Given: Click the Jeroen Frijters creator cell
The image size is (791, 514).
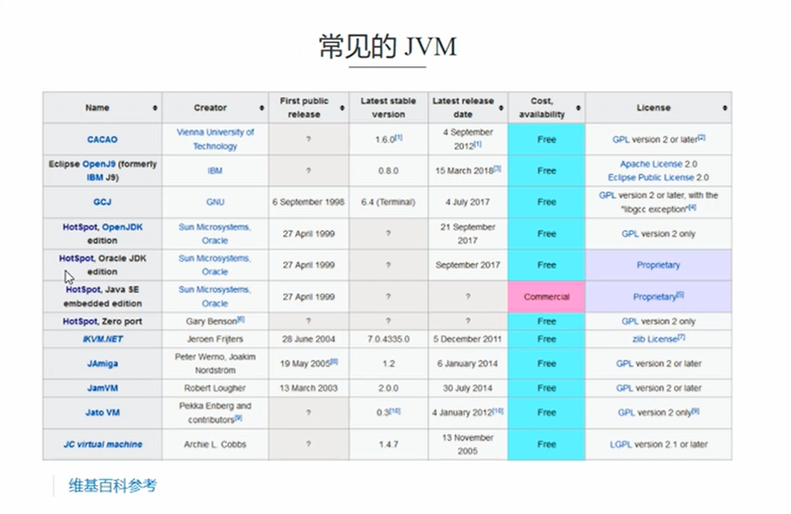Looking at the screenshot, I should (x=215, y=339).
